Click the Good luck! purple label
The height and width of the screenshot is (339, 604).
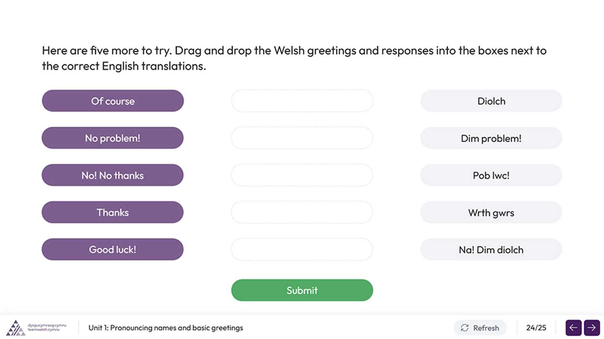[x=113, y=249]
